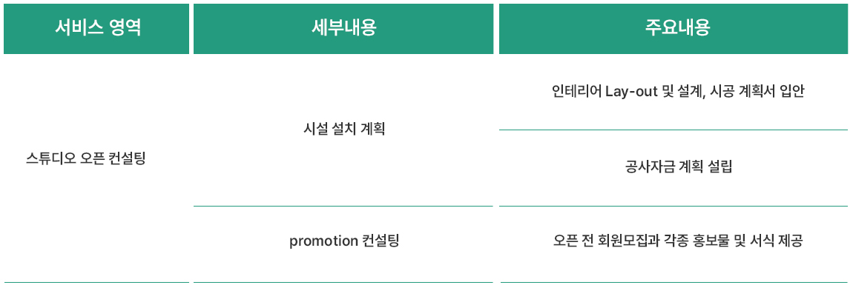Screen dimensions: 853x285
Task: Click the word 홍보물 in the bottom row
Action: 711,241
